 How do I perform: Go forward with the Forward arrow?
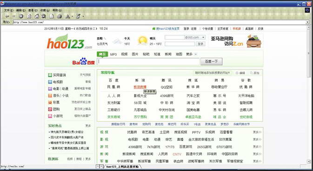click(14, 16)
